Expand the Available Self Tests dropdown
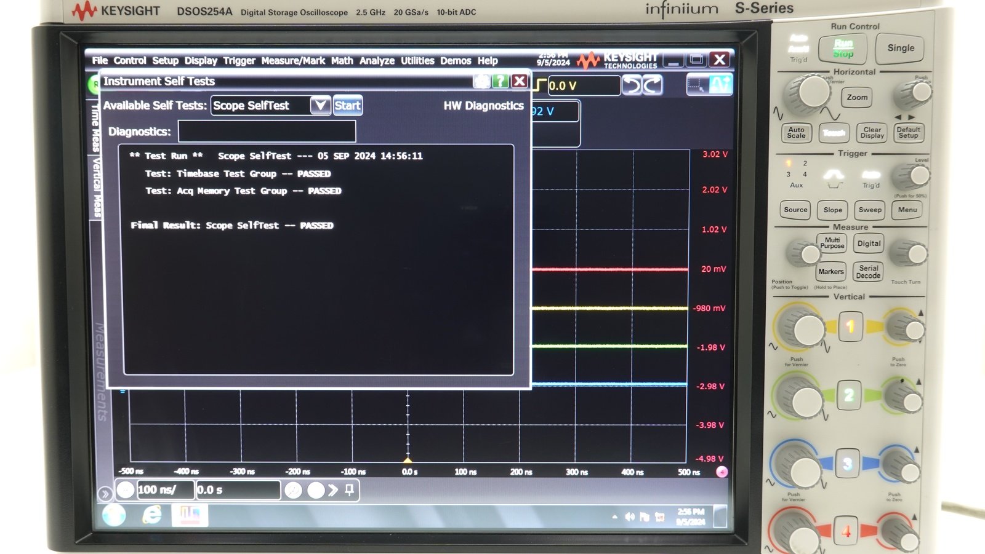 pos(320,105)
